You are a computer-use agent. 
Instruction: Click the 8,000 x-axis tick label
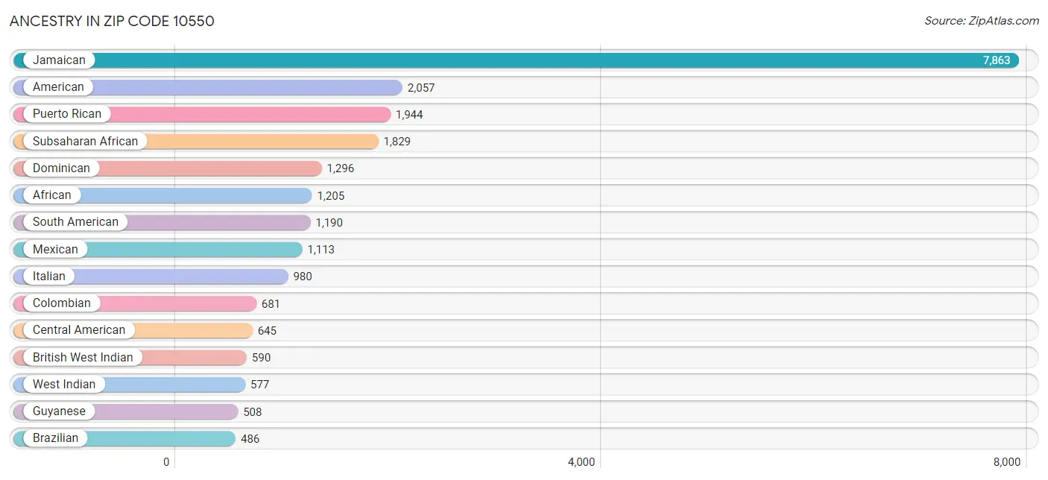1006,462
